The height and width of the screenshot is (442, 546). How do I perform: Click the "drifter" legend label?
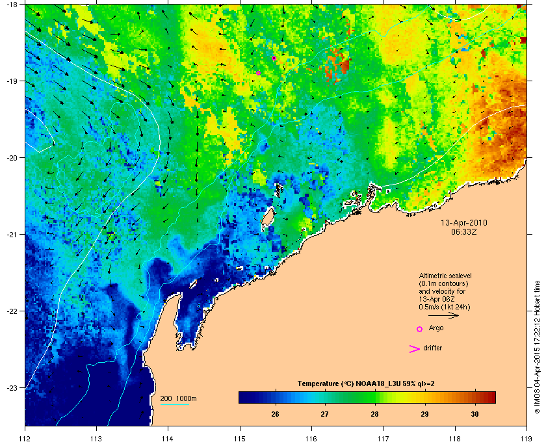pyautogui.click(x=432, y=348)
